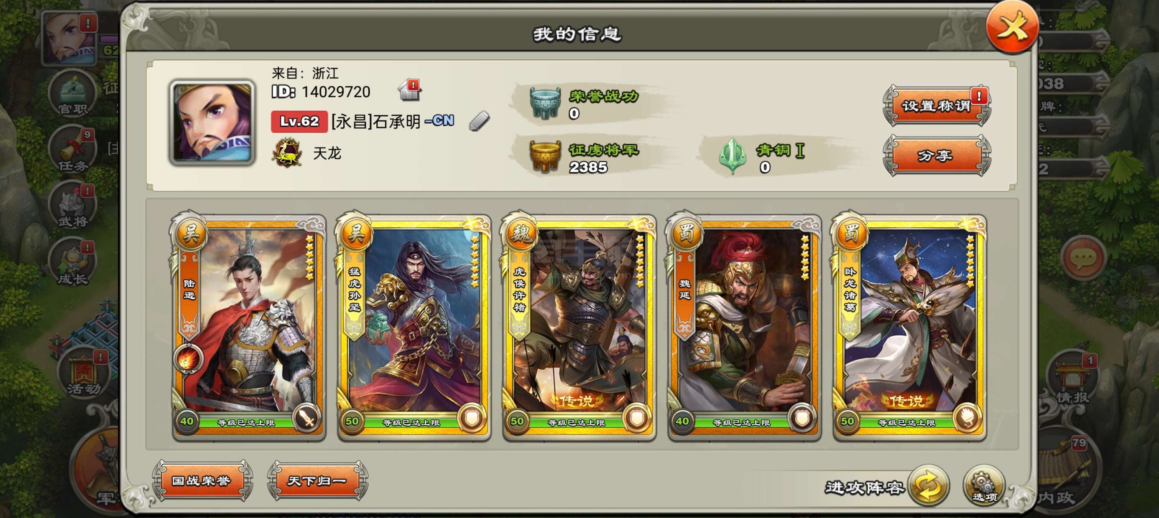Tap the 荣誉战功 cauldron icon
This screenshot has width=1159, height=518.
tap(545, 103)
